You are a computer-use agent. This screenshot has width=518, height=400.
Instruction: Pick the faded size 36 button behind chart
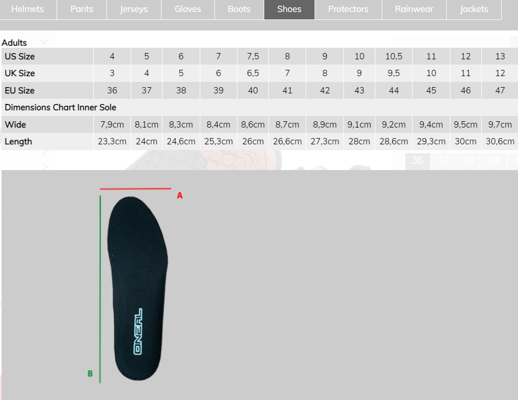(x=417, y=161)
